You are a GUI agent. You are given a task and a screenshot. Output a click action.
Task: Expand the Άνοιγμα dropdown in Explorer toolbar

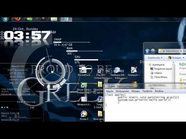point(176,58)
